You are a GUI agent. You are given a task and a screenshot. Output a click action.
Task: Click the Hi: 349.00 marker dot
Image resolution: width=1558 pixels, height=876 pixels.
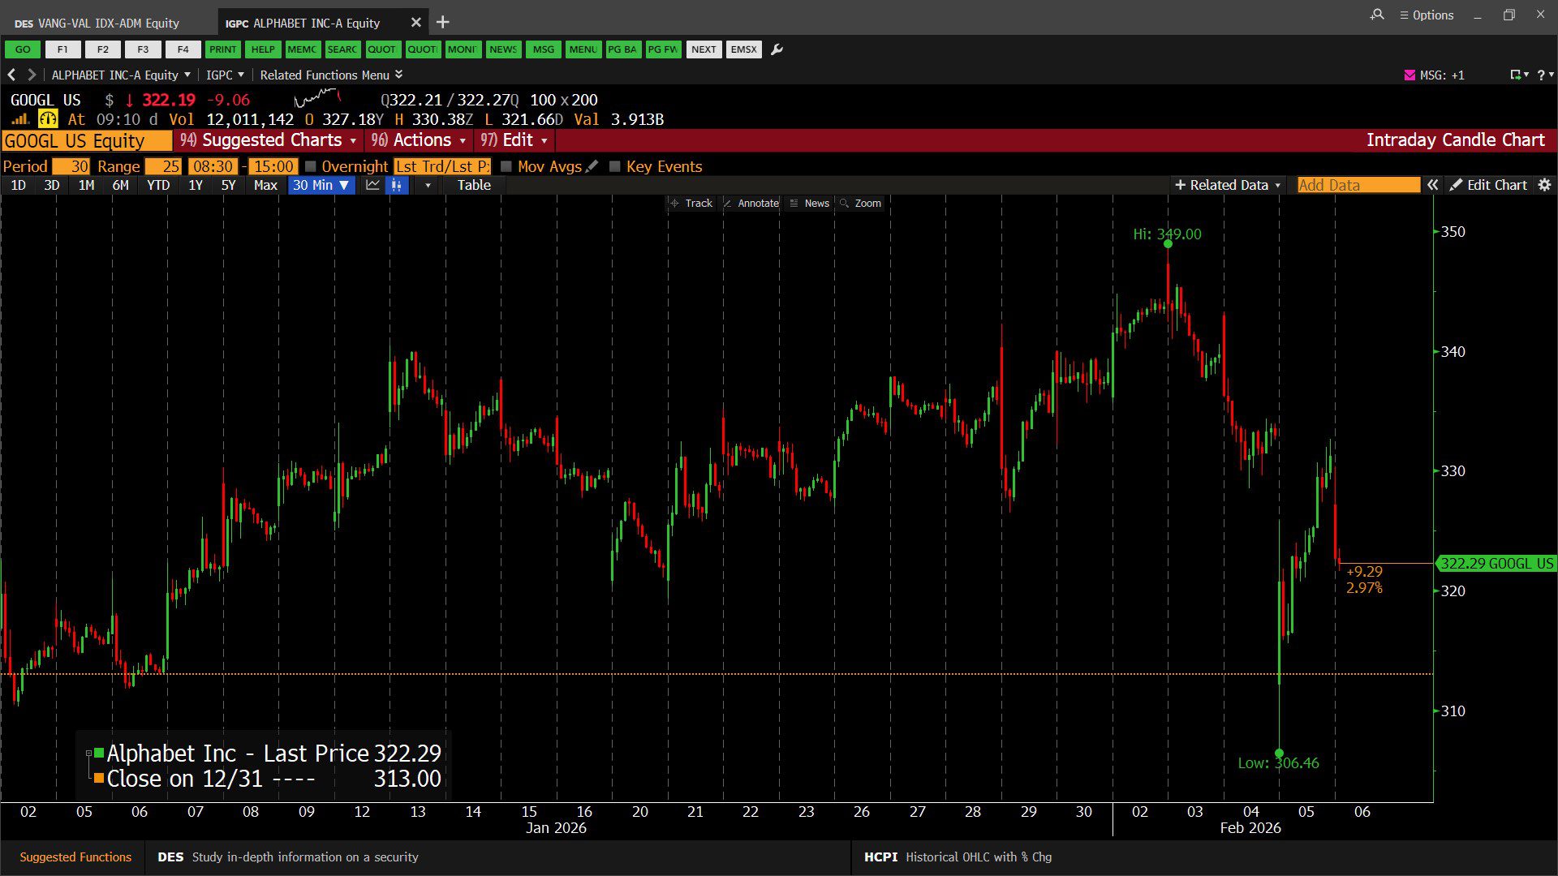[1168, 244]
